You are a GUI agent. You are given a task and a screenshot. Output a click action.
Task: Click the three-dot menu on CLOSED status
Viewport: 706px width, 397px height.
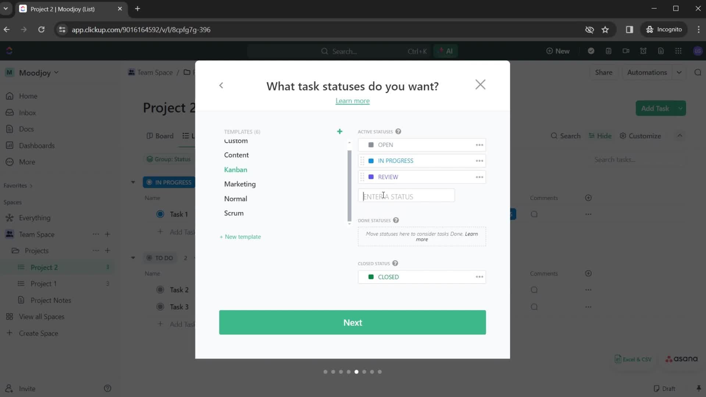point(479,277)
